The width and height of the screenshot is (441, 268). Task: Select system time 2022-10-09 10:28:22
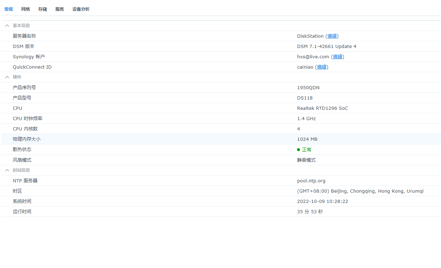click(x=323, y=201)
